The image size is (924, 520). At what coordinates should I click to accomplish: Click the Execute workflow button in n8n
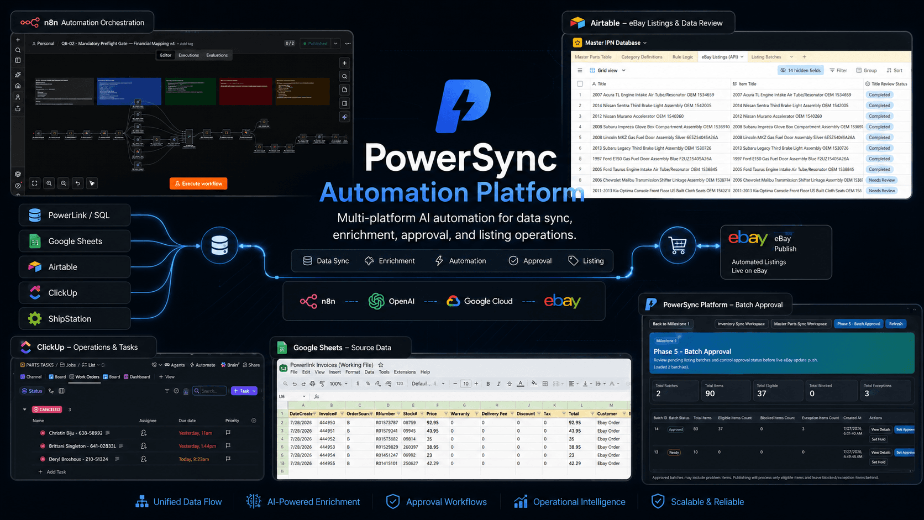pos(198,183)
